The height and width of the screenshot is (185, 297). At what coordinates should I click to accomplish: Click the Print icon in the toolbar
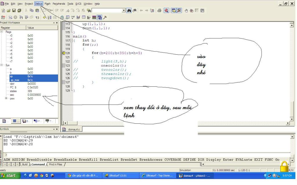click(160, 10)
